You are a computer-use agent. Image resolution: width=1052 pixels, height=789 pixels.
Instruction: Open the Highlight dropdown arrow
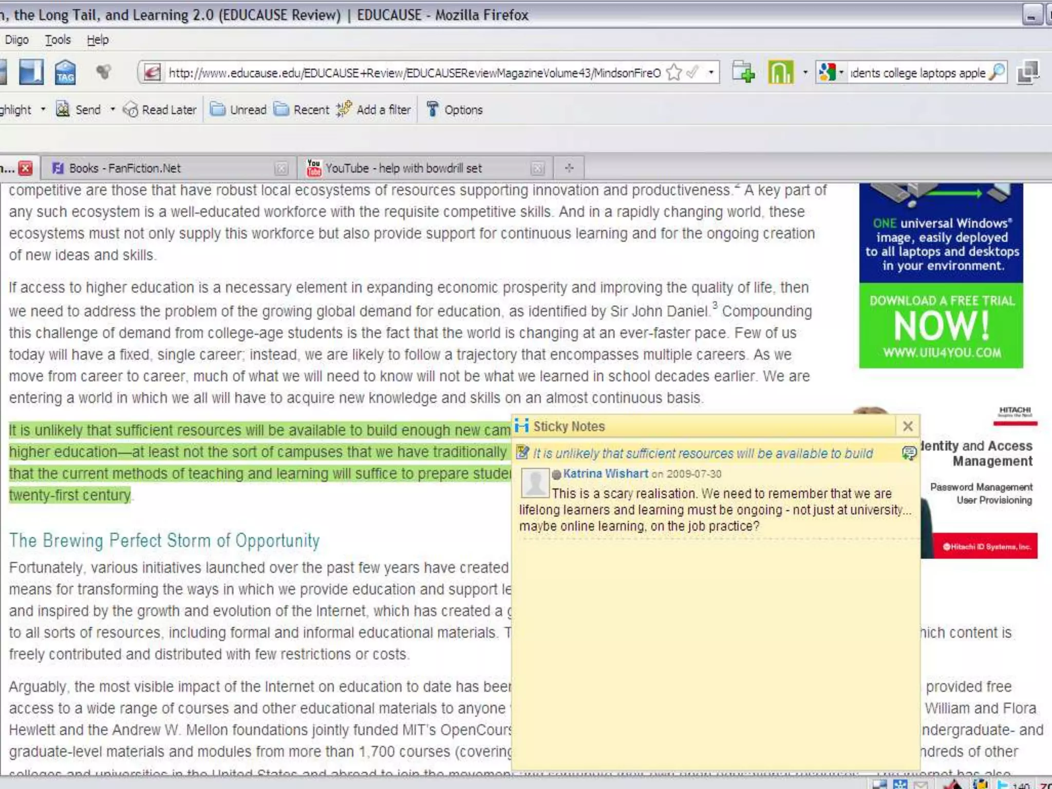43,109
